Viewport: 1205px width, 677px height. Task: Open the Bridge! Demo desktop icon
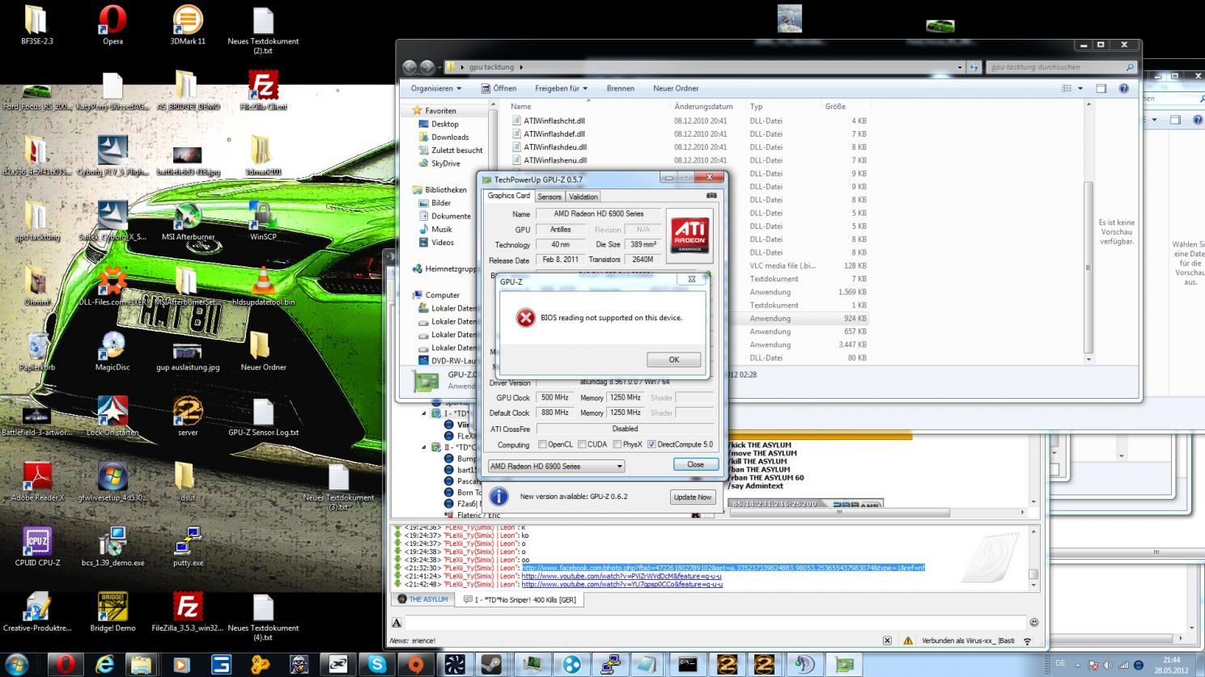pos(112,612)
